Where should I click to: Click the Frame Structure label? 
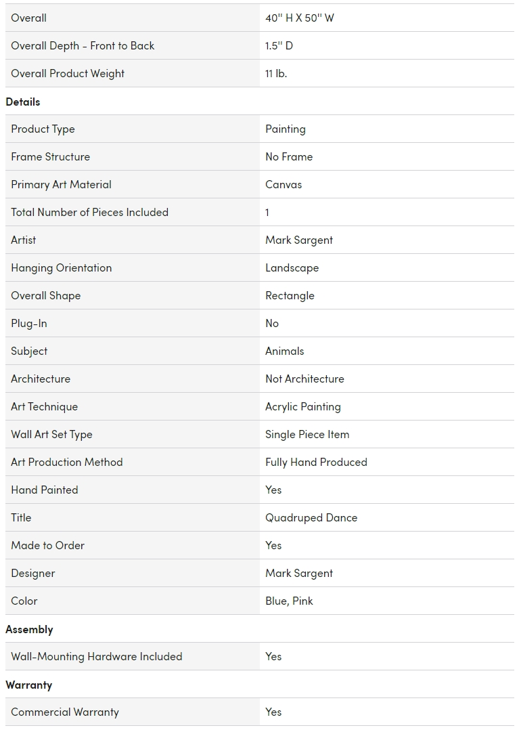50,156
